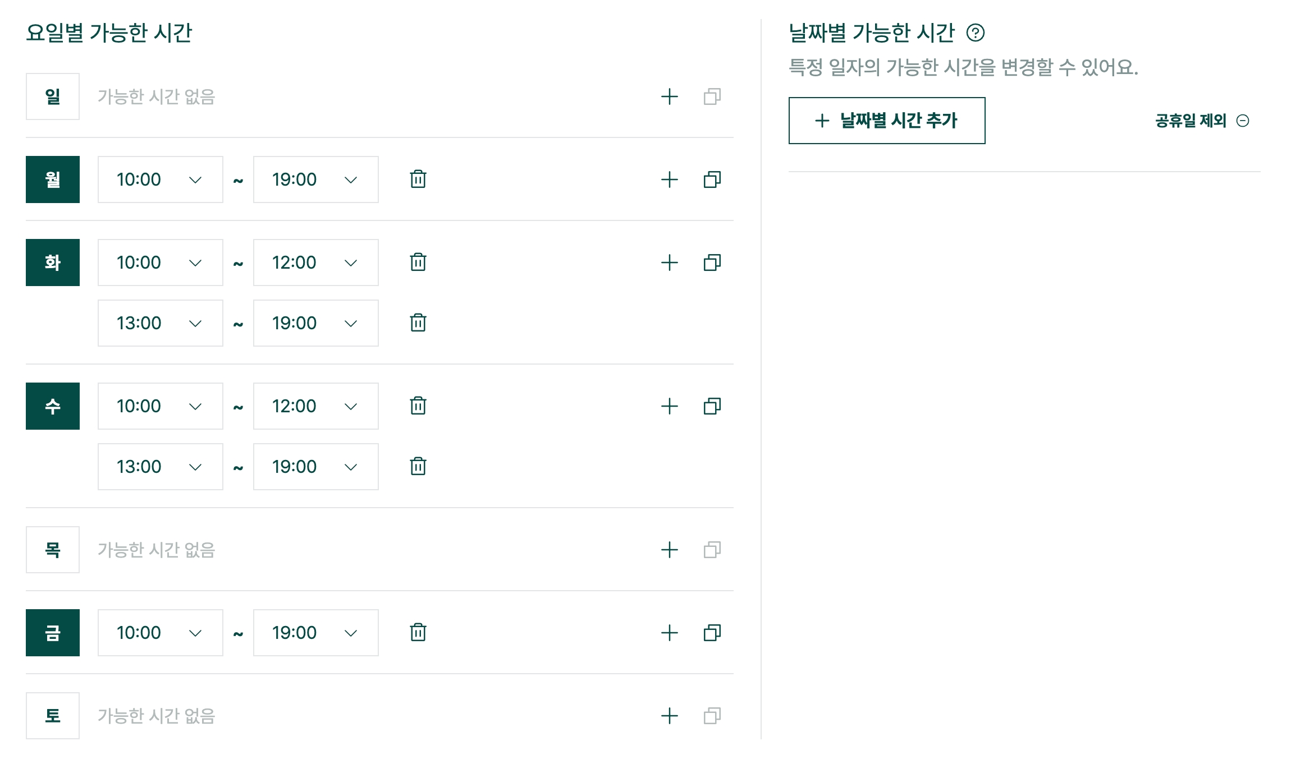
Task: Turn on Saturday (토) availability
Action: click(x=53, y=716)
